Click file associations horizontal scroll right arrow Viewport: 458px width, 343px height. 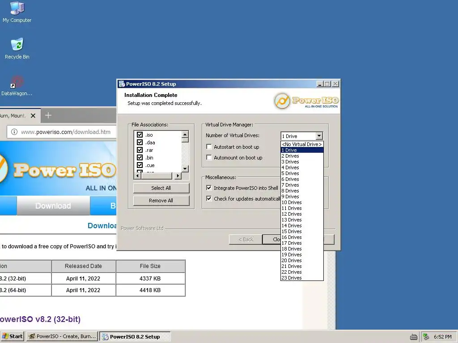point(178,176)
